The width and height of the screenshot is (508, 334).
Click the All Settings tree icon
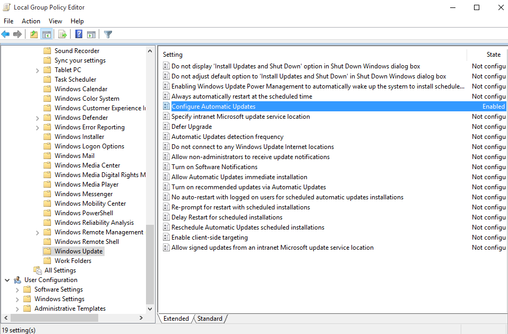pyautogui.click(x=38, y=270)
